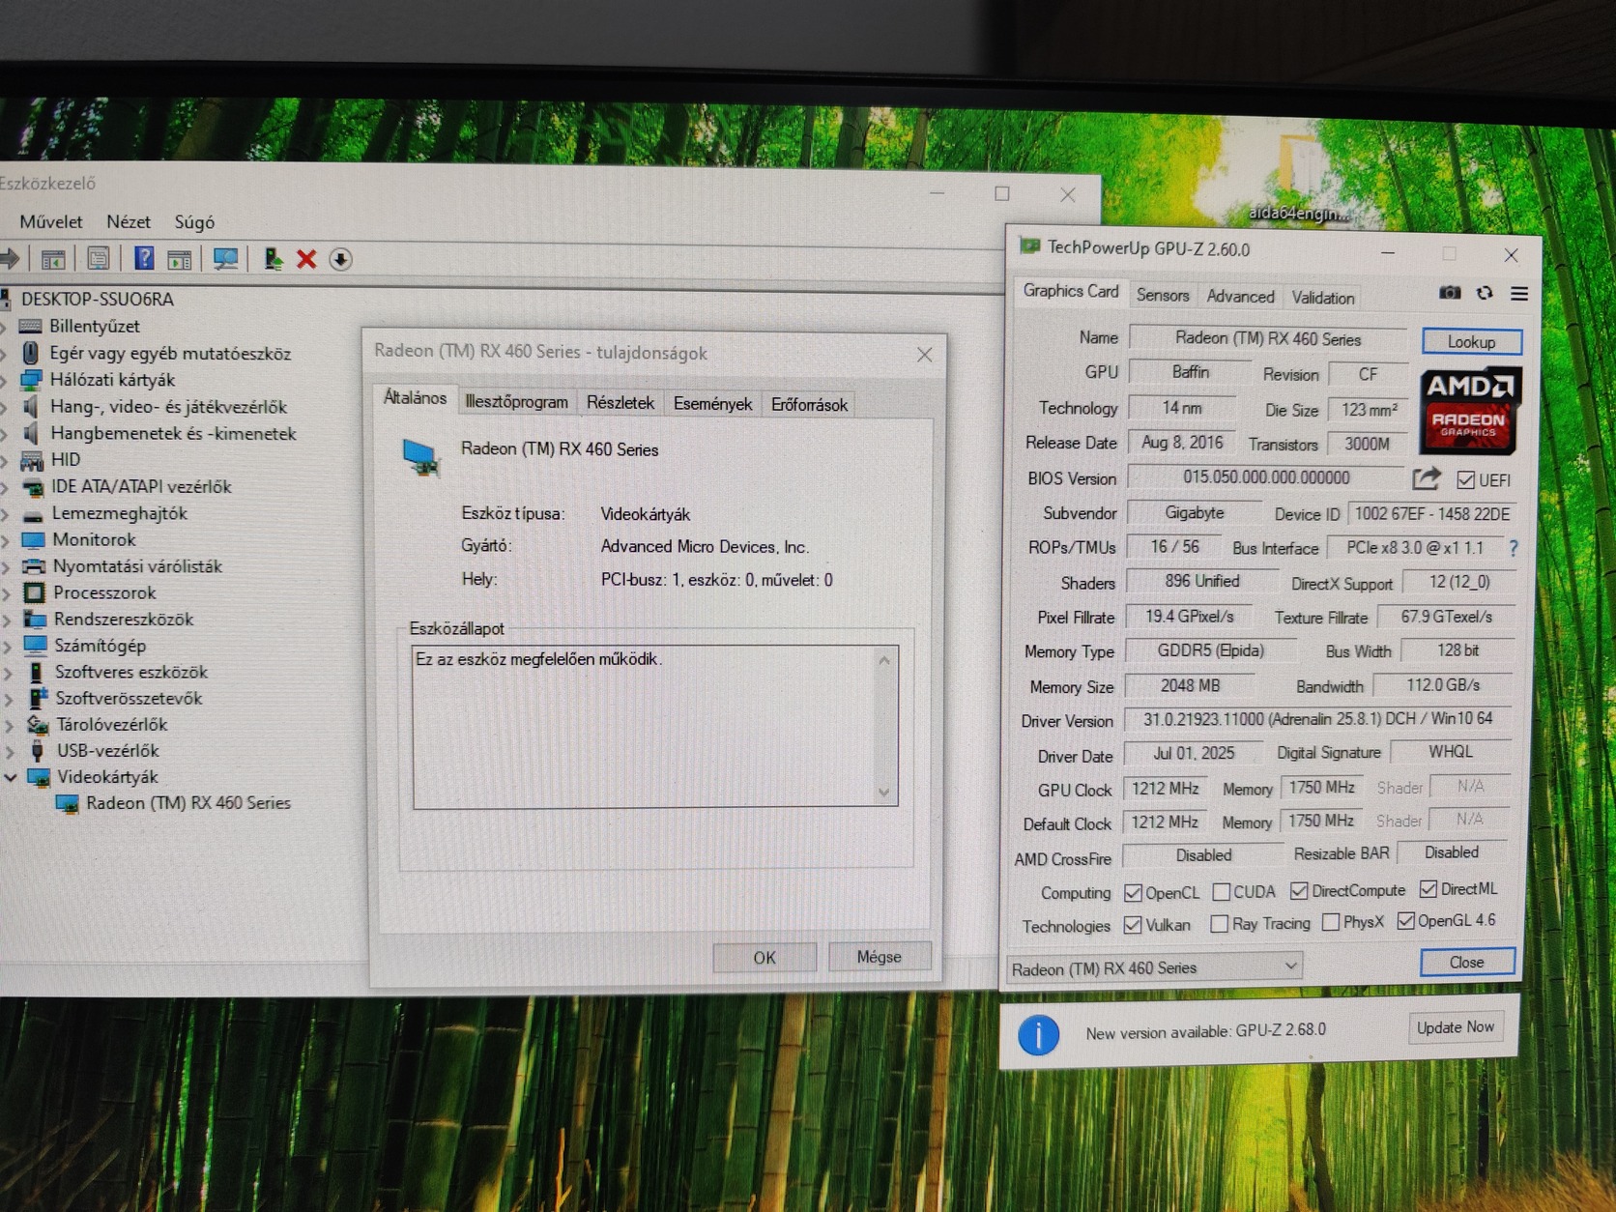Toggle the PhysX checkbox

[1331, 922]
